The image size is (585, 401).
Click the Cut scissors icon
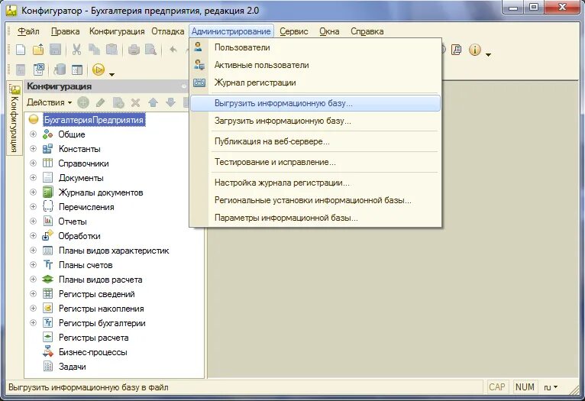77,50
